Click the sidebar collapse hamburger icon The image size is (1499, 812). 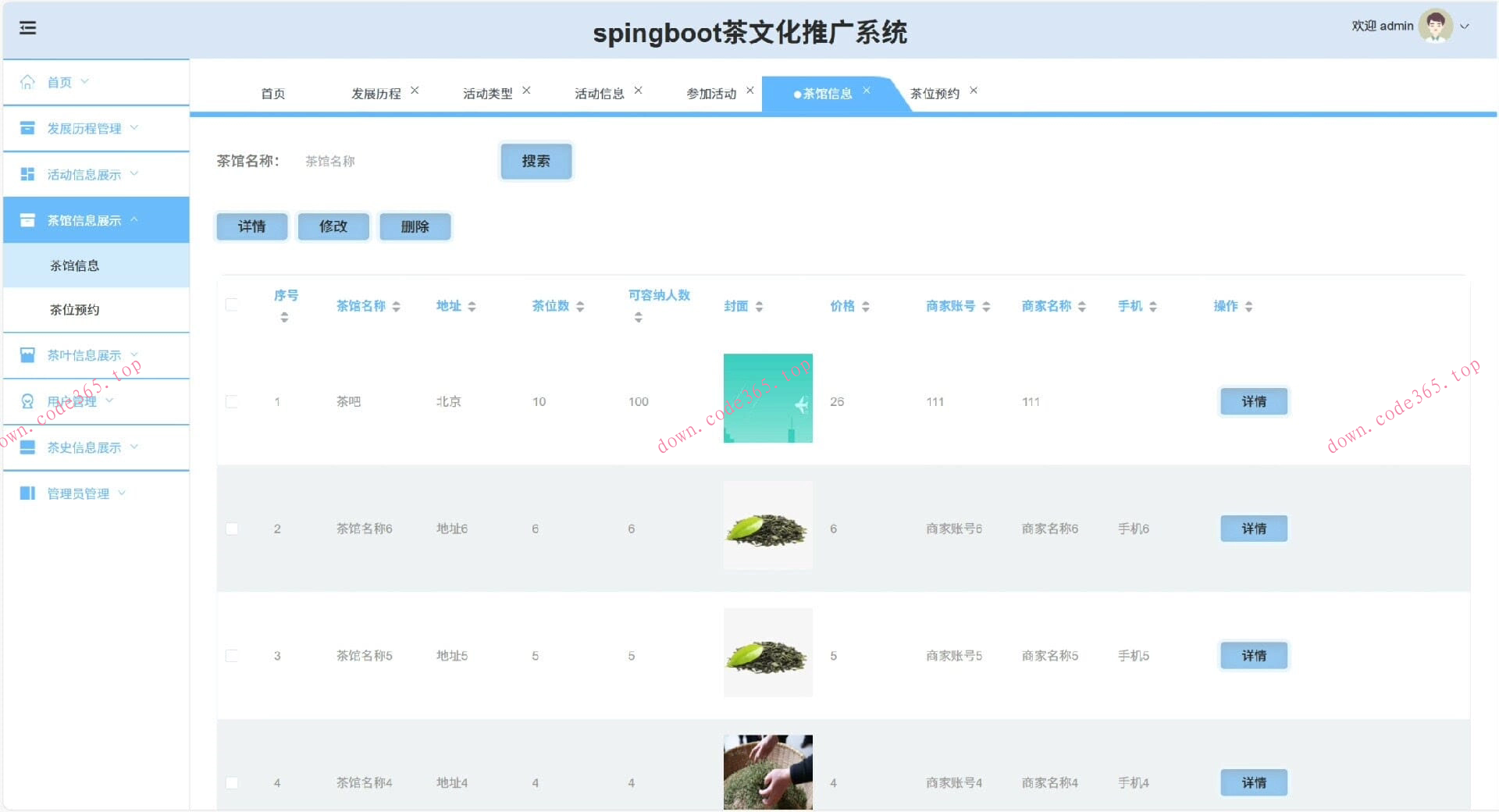click(x=28, y=27)
